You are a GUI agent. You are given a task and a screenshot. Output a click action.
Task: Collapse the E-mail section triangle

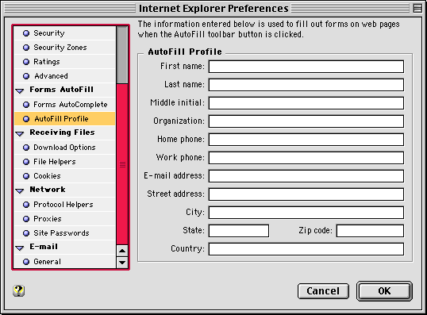click(20, 248)
